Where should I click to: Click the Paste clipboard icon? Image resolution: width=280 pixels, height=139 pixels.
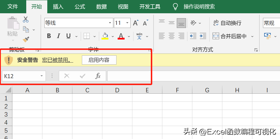pyautogui.click(x=13, y=23)
